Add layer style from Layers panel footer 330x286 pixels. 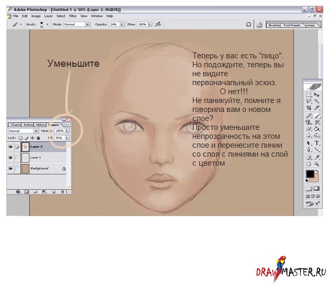18,192
